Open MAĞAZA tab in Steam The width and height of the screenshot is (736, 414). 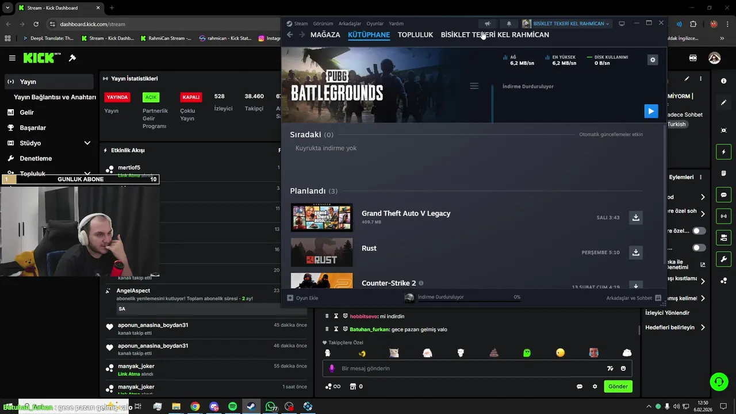pyautogui.click(x=325, y=34)
